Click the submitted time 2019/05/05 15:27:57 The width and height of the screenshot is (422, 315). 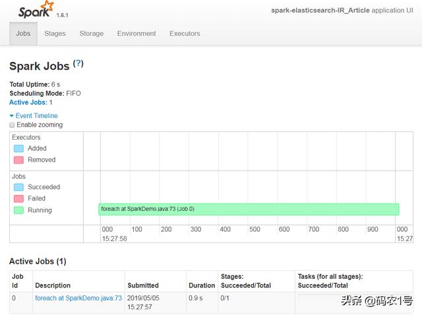143,302
